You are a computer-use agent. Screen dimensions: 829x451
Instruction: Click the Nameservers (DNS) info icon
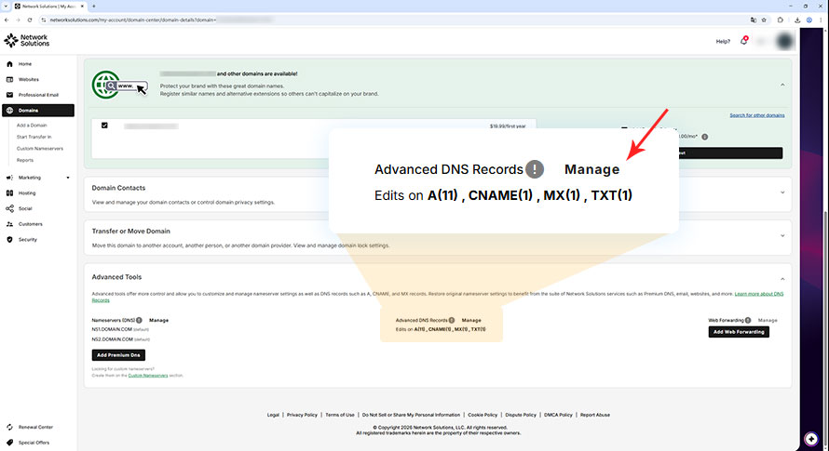(x=139, y=320)
